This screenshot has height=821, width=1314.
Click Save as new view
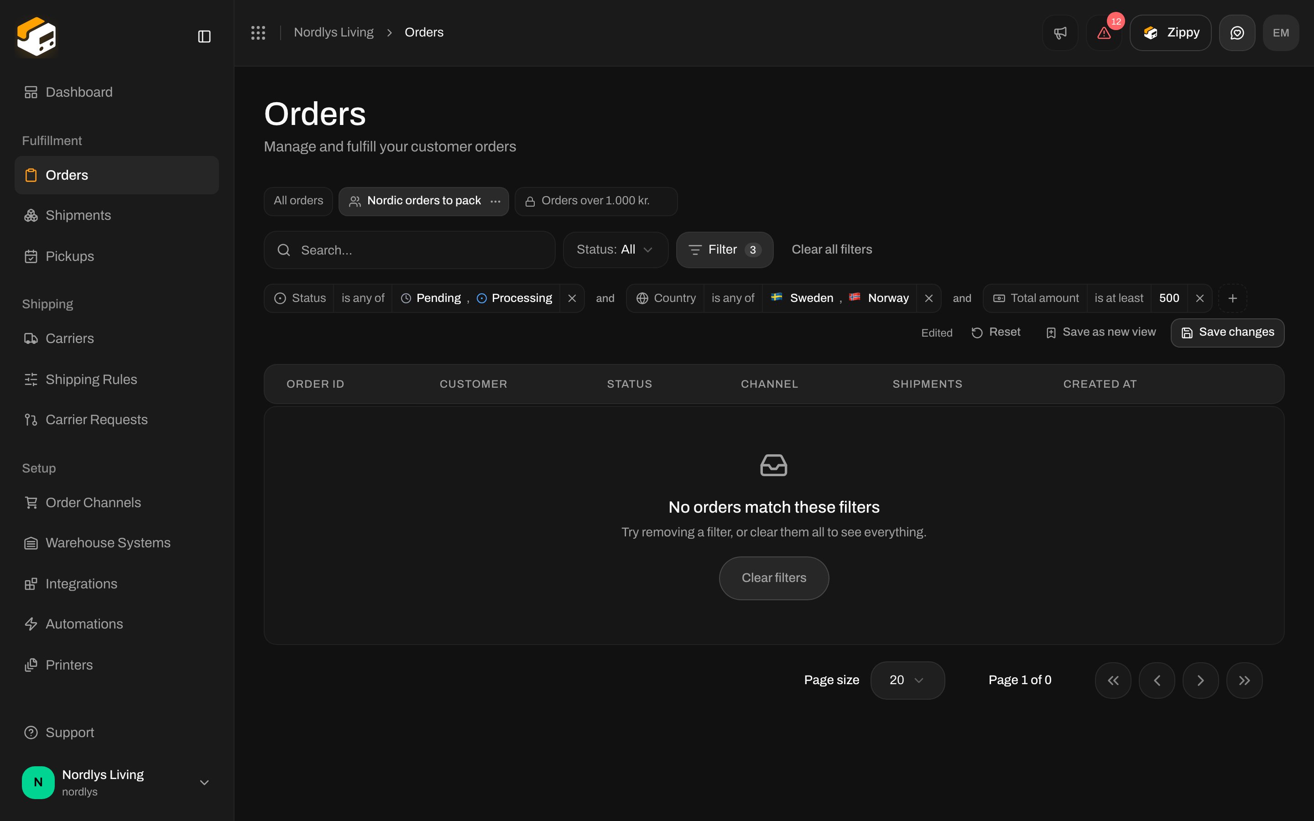pyautogui.click(x=1100, y=333)
